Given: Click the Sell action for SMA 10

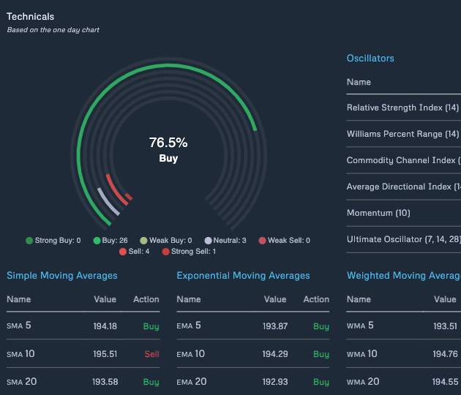Looking at the screenshot, I should coord(151,354).
